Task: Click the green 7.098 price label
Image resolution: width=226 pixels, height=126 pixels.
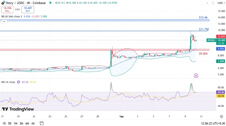Action: [221, 61]
